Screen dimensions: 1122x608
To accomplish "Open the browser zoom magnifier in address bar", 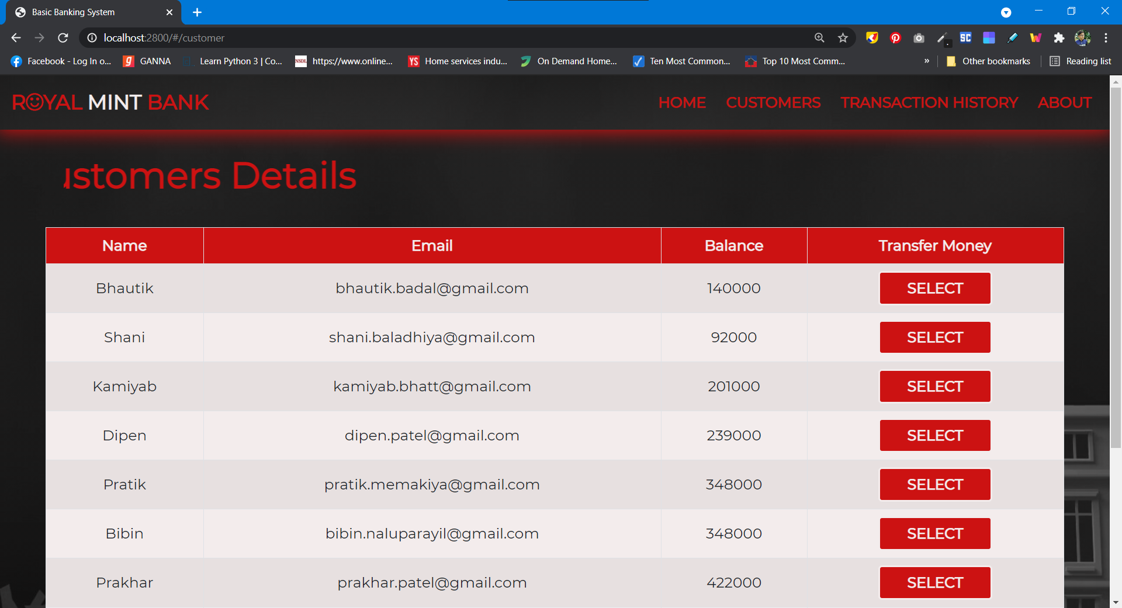I will pyautogui.click(x=819, y=37).
